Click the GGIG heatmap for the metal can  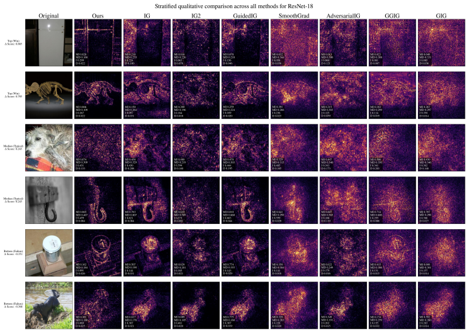click(x=392, y=253)
